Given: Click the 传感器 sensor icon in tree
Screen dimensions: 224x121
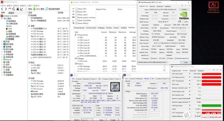Looking at the screenshot, I should [7, 39].
